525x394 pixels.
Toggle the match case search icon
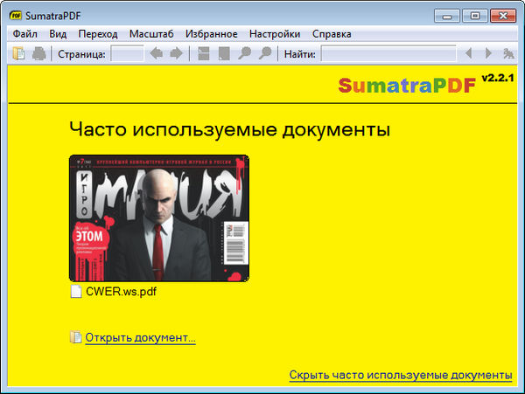tap(509, 54)
